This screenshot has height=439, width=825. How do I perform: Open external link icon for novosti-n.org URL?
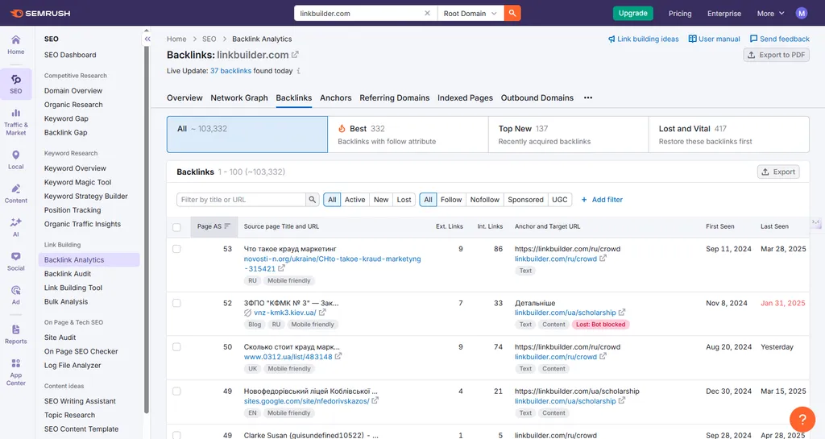click(x=281, y=269)
